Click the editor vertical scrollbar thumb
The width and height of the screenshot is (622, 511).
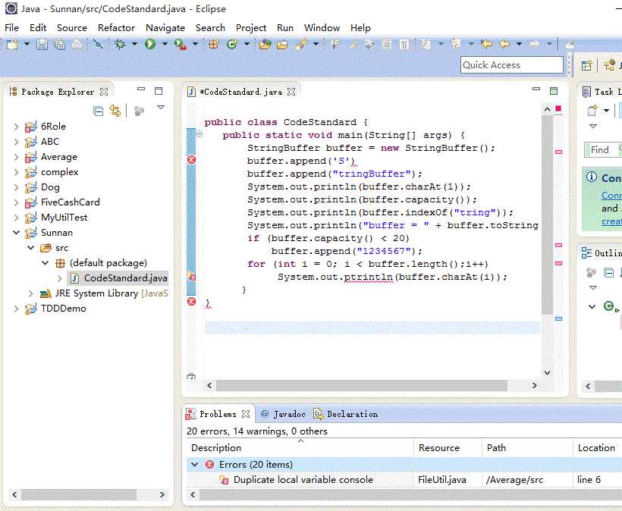[x=548, y=214]
